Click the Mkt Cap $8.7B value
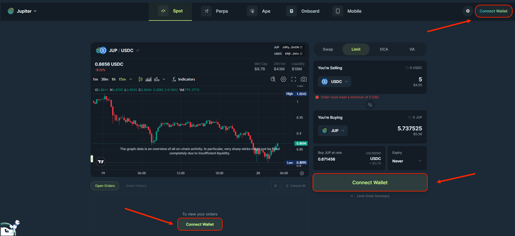The width and height of the screenshot is (515, 236). coord(260,69)
